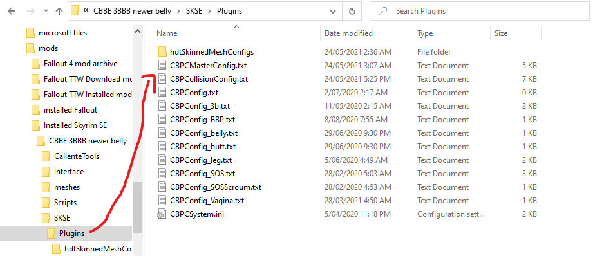Screen dimensions: 593x256
Task: Open the recent locations dropdown arrow
Action: click(46, 11)
